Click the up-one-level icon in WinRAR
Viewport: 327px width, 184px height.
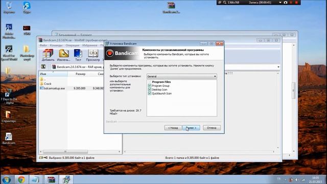coord(43,66)
